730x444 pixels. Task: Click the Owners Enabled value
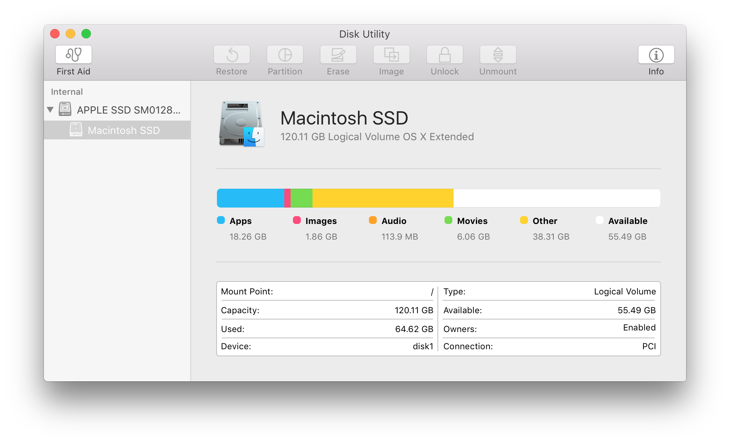[x=639, y=328]
